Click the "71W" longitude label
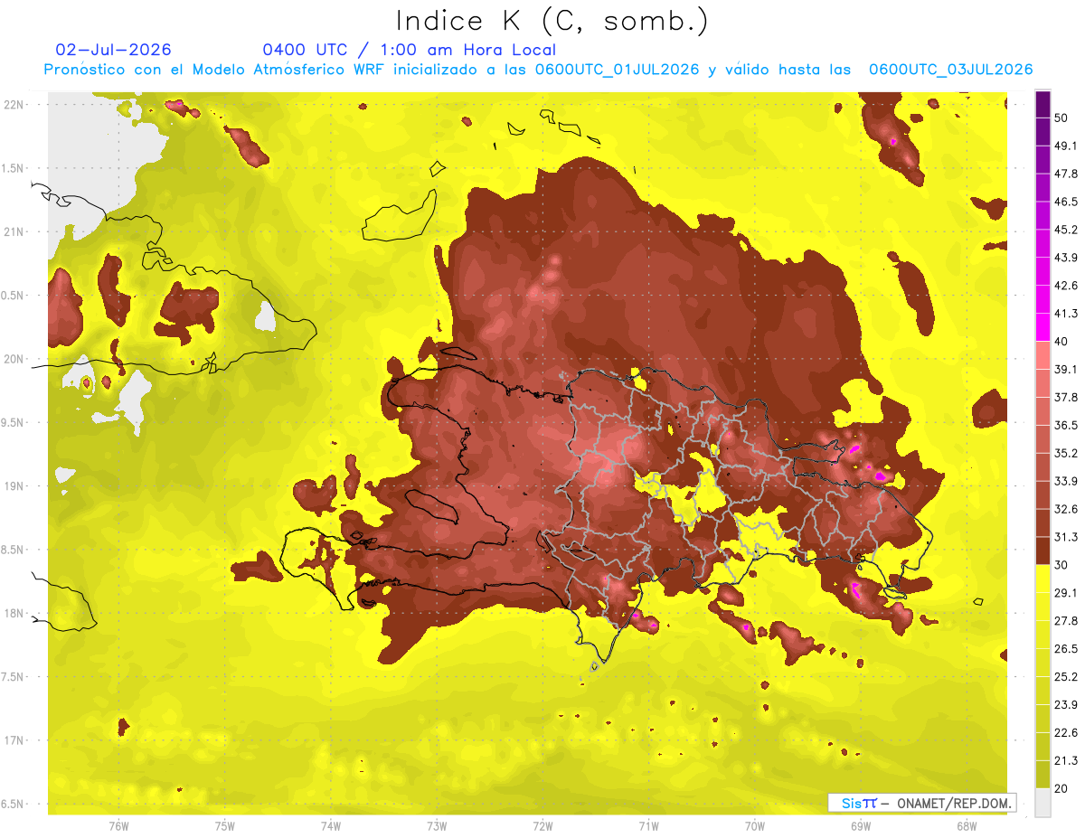This screenshot has height=838, width=1085. (648, 825)
